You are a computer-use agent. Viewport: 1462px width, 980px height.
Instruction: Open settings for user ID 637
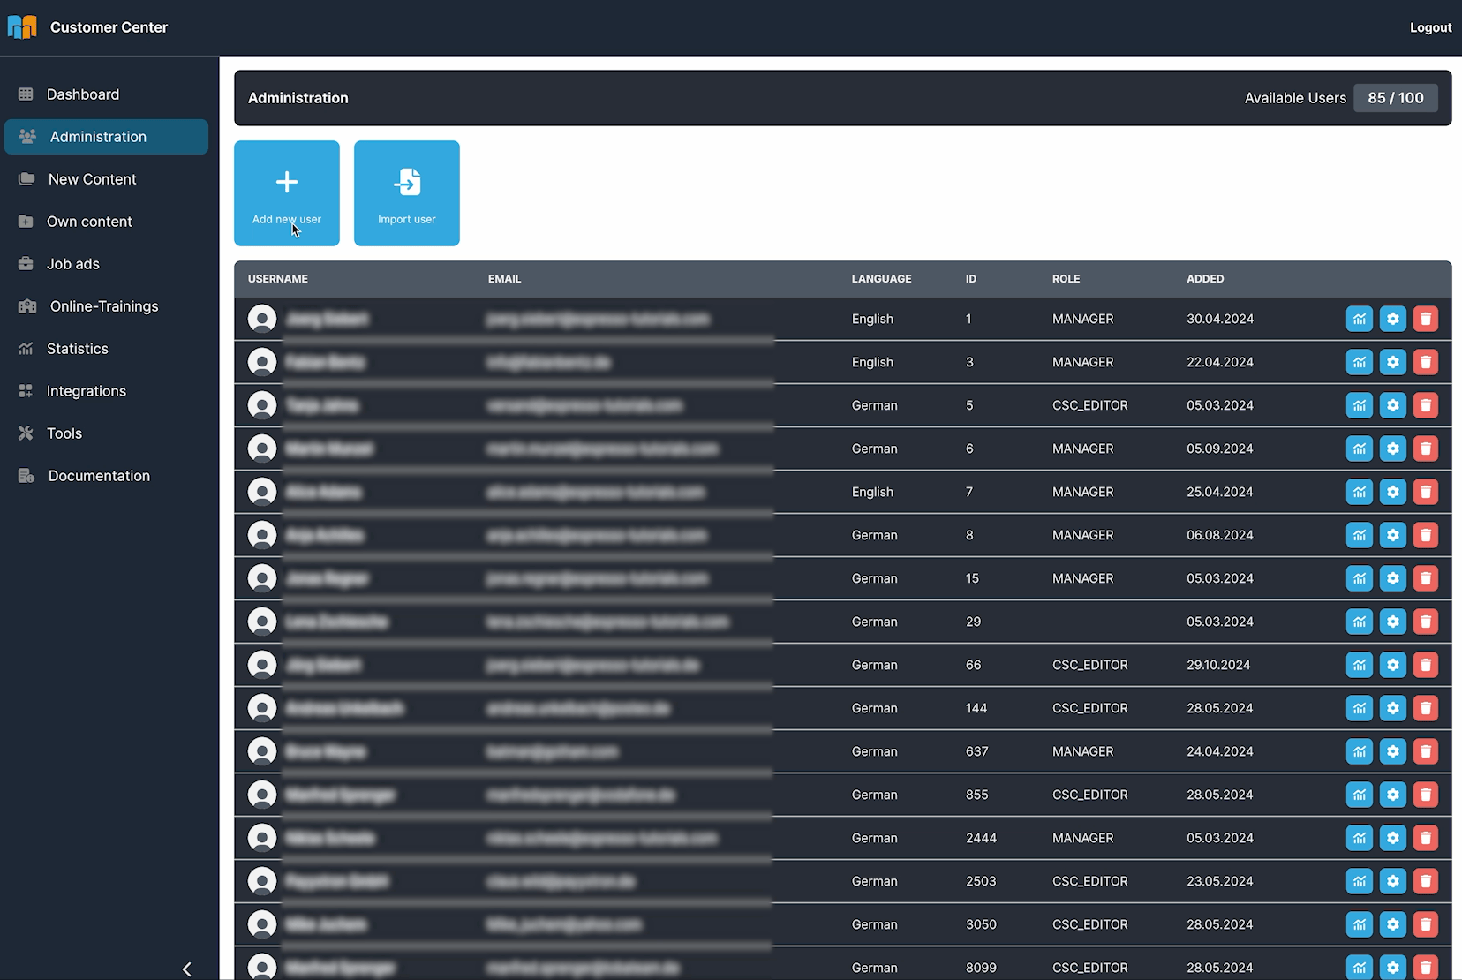[1392, 751]
